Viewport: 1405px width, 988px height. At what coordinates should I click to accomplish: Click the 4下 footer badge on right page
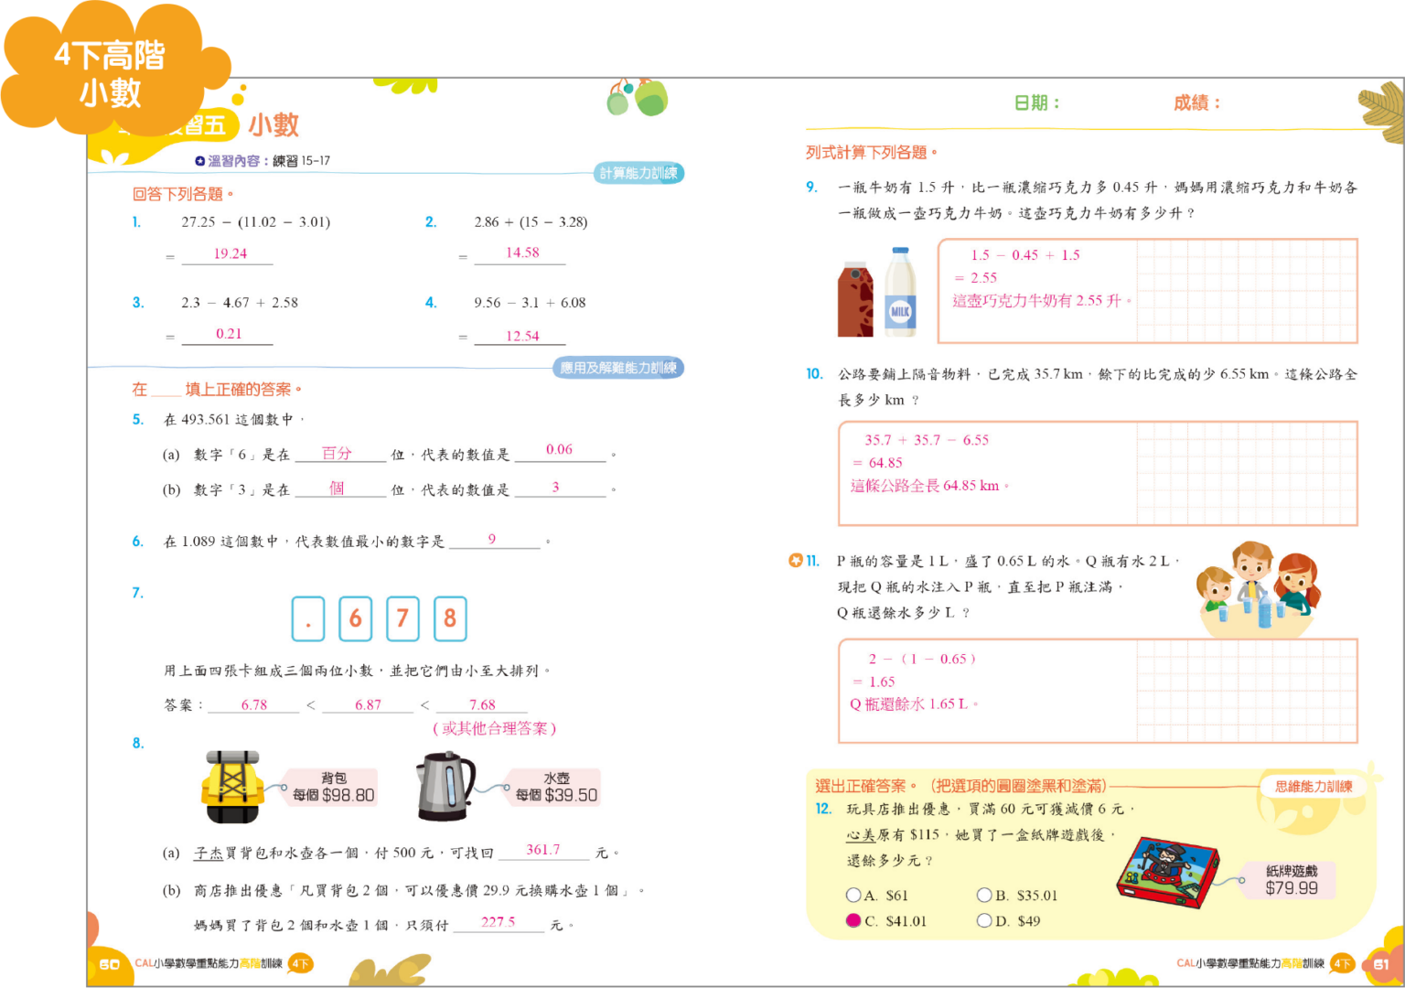[1342, 963]
